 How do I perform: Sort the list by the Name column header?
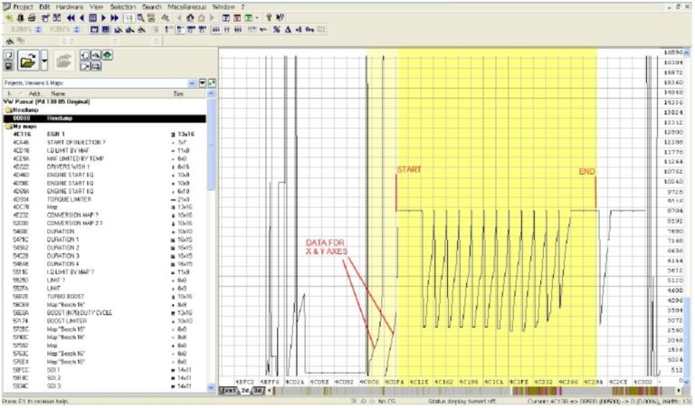pyautogui.click(x=58, y=93)
